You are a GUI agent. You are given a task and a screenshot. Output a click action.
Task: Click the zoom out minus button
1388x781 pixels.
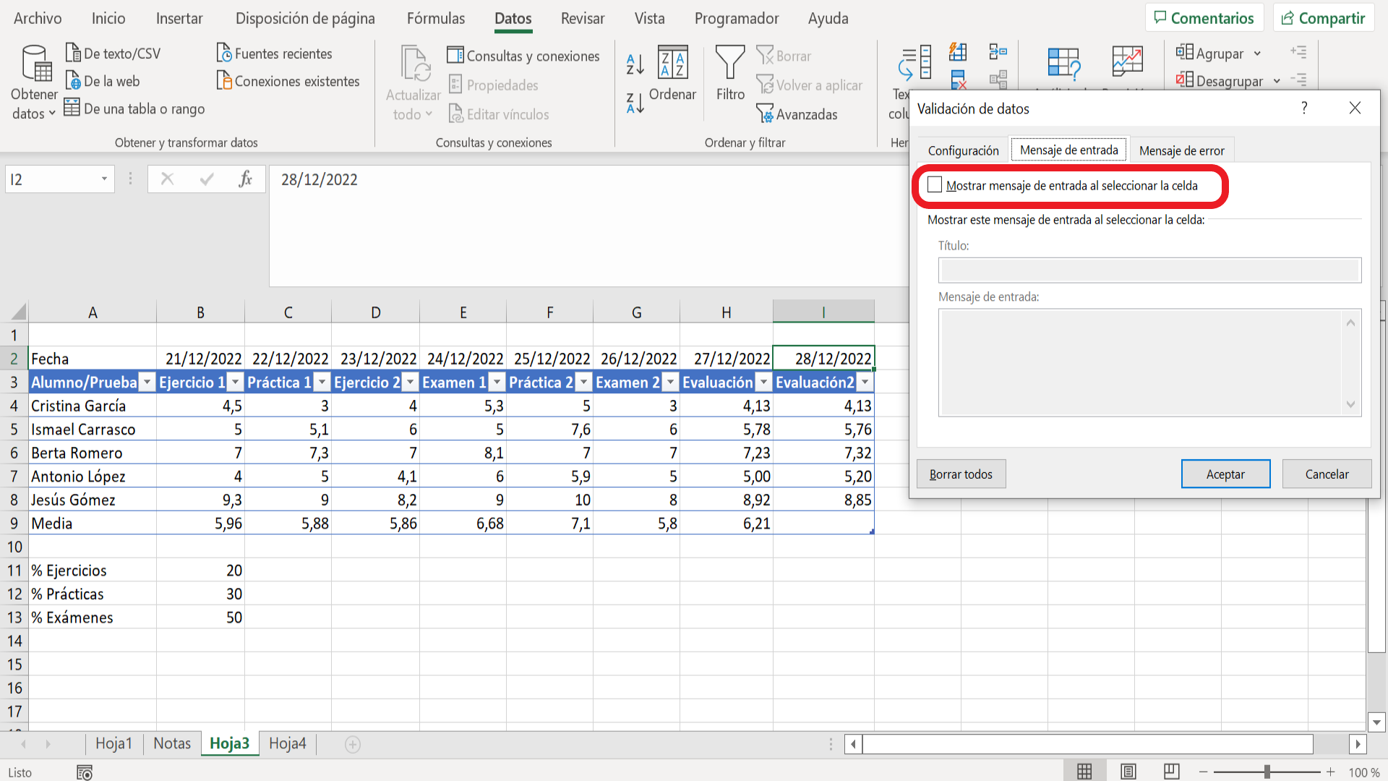1204,772
